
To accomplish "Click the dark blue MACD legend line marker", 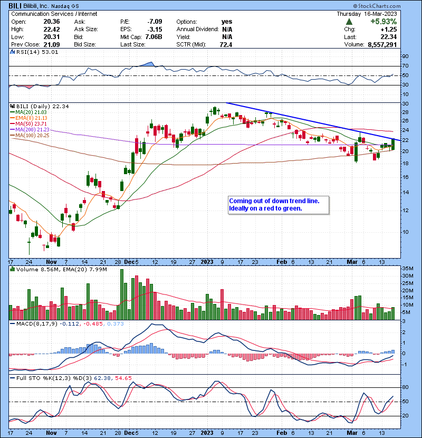I will [13, 324].
